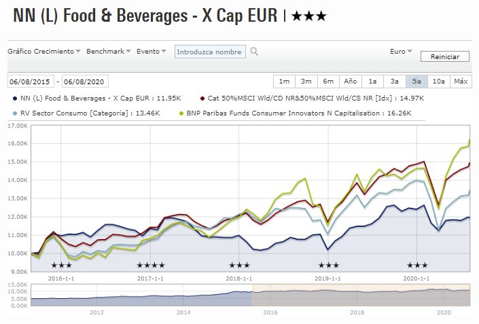Open the Euro currency dropdown
The width and height of the screenshot is (479, 324).
tap(401, 52)
